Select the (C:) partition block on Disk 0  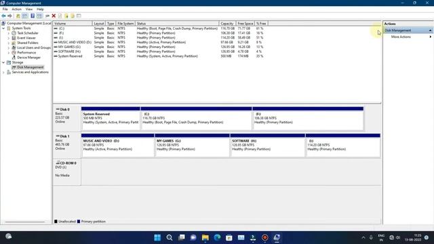196,119
